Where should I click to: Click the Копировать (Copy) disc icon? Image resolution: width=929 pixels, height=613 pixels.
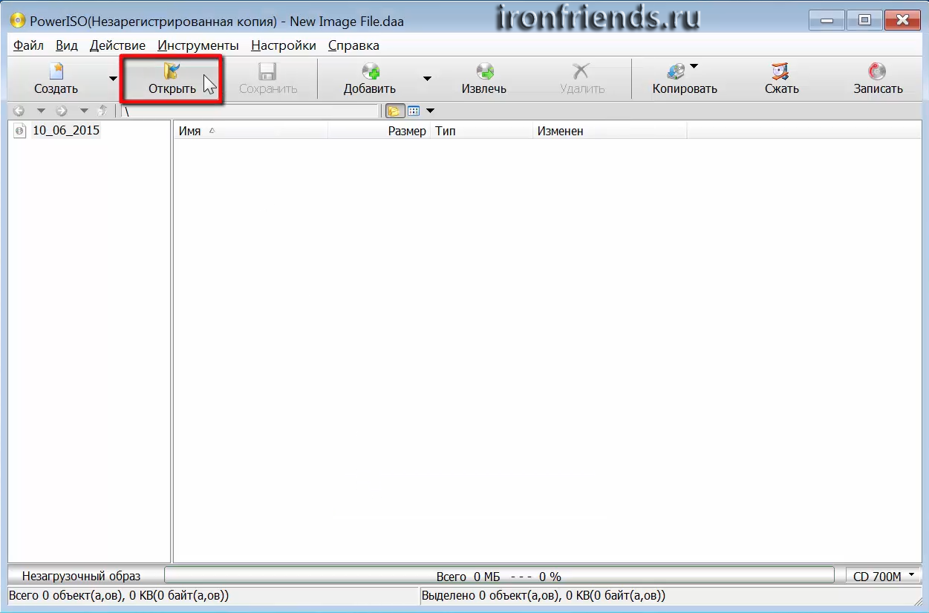(676, 72)
